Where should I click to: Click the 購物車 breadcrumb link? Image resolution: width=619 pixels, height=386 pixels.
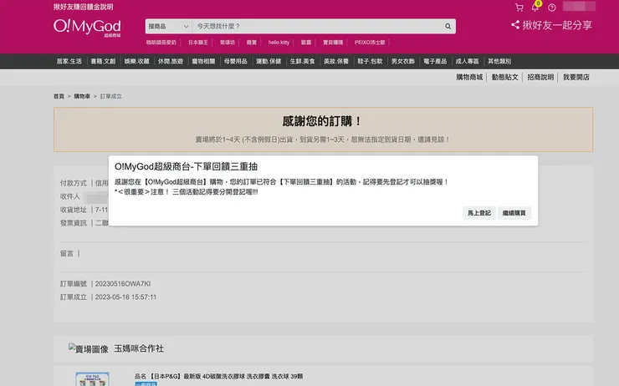(x=82, y=96)
